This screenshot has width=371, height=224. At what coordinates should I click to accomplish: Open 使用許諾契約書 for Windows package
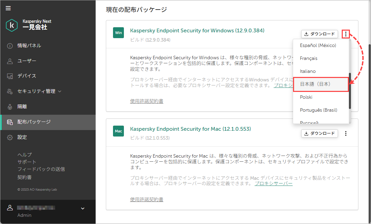(x=147, y=101)
